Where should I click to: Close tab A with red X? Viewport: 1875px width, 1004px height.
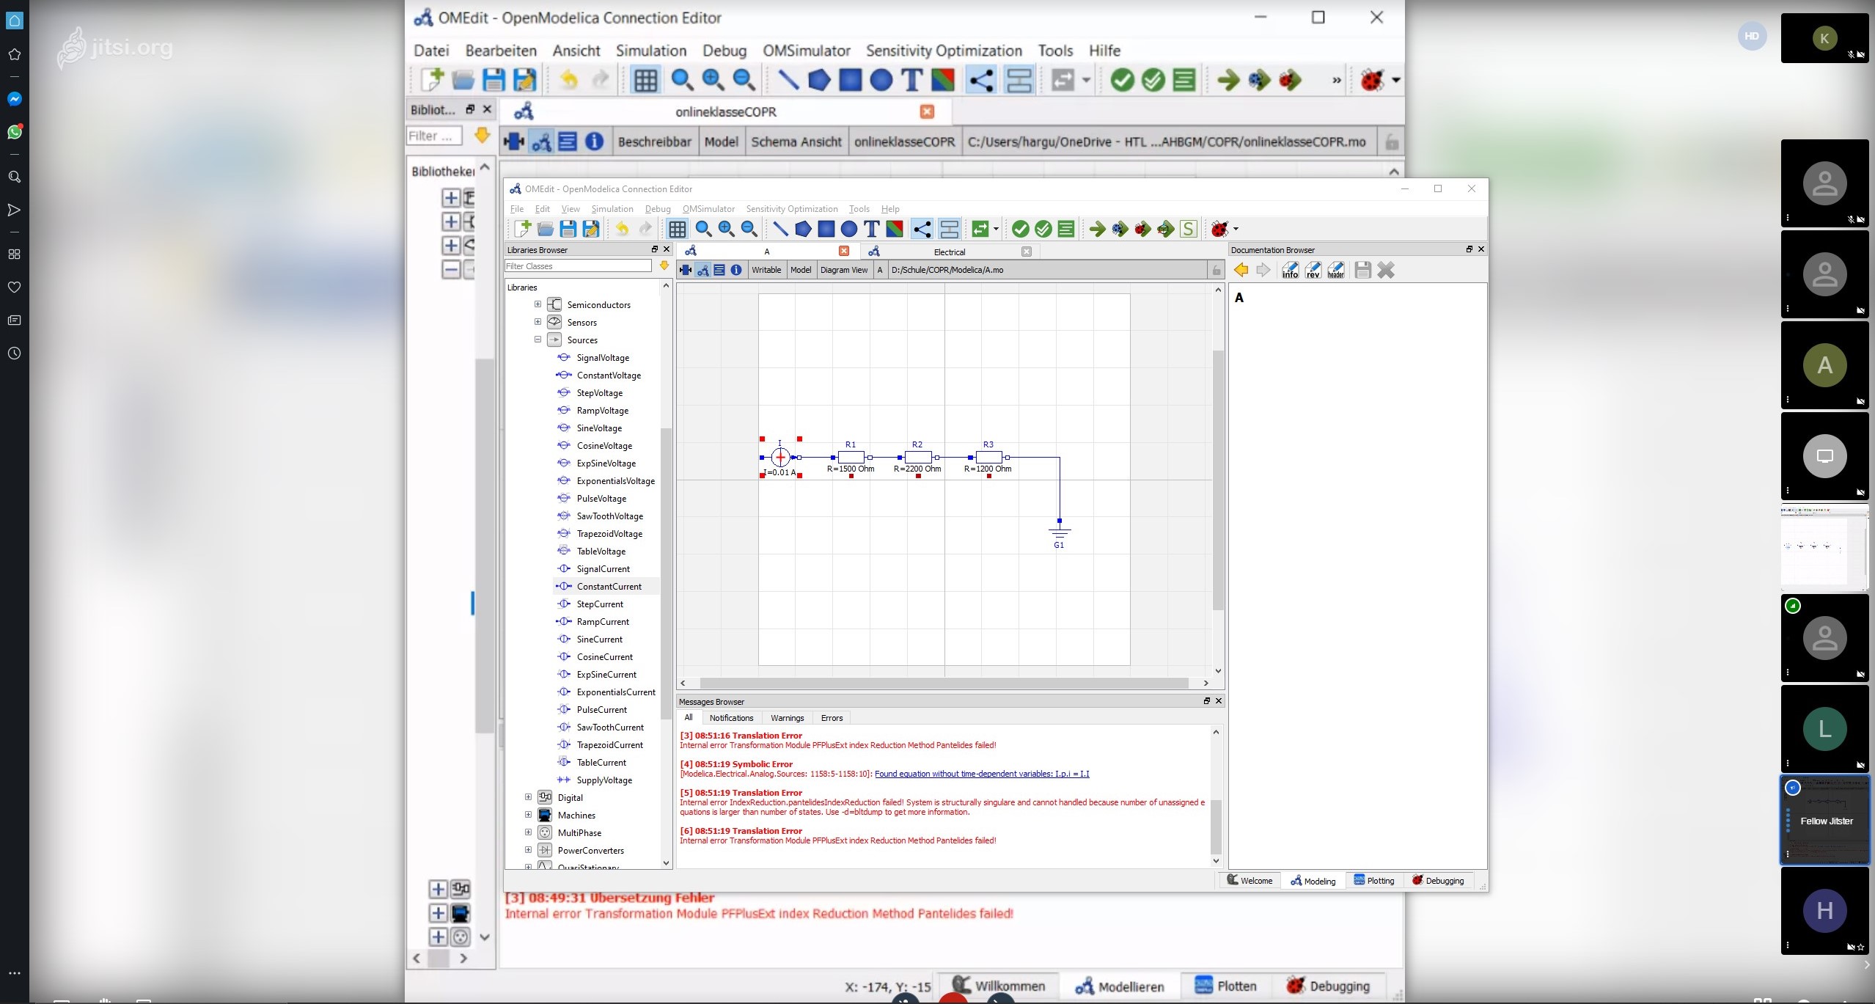tap(844, 252)
